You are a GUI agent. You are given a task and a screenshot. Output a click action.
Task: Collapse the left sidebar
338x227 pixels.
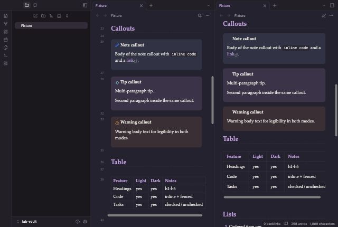[85, 5]
